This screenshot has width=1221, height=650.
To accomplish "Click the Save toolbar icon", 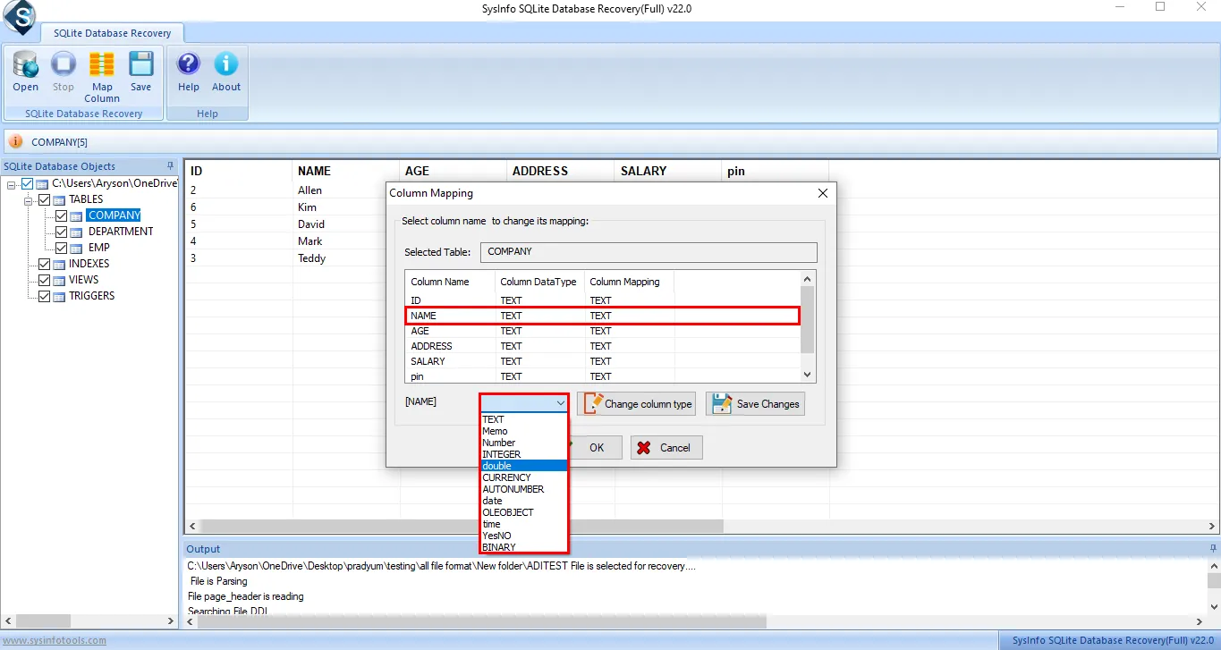I will tap(140, 66).
